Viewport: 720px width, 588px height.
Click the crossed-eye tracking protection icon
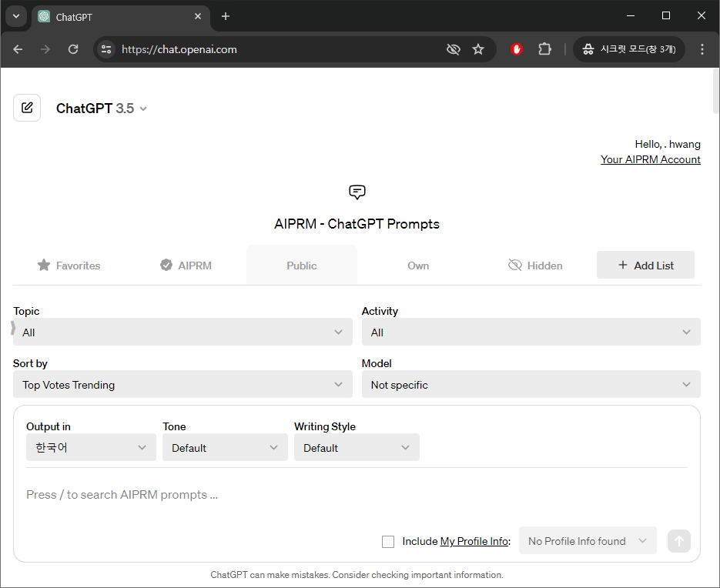(x=454, y=49)
